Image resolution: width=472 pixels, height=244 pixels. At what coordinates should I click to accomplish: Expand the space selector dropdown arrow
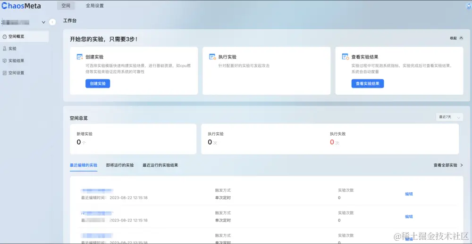tap(43, 22)
